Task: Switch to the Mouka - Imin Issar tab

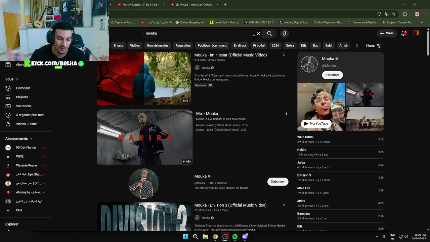Action: pos(195,5)
